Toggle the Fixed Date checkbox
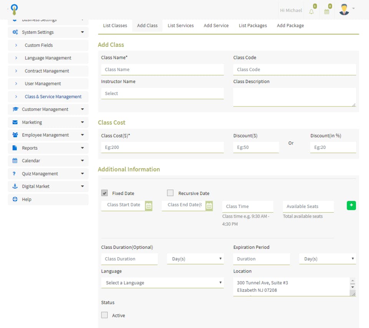Viewport: 369px width, 328px height. point(105,193)
